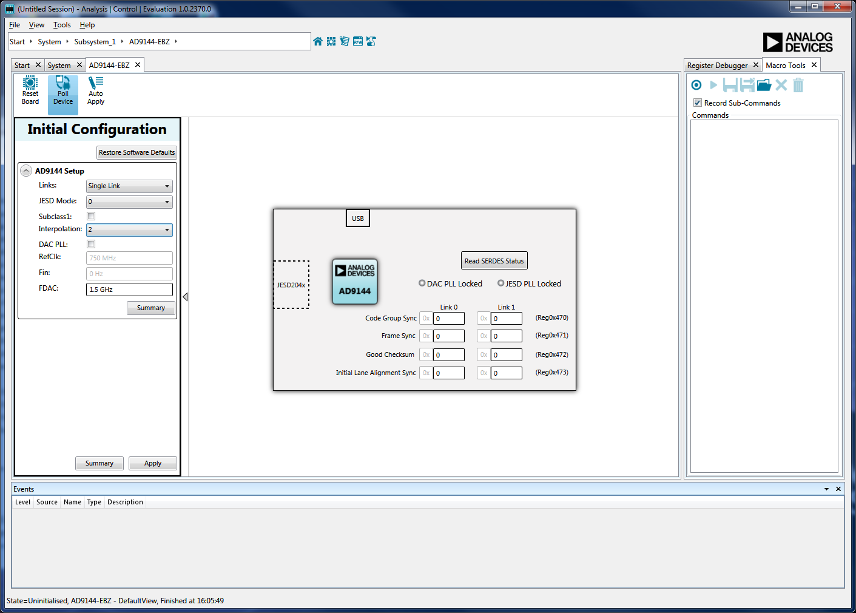Click the AD9144 chip icon in the diagram
Image resolution: width=856 pixels, height=613 pixels.
355,281
